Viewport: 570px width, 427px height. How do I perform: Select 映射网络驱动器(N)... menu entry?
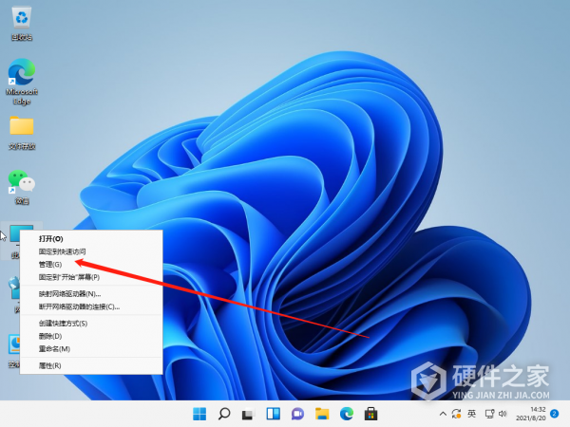(69, 294)
